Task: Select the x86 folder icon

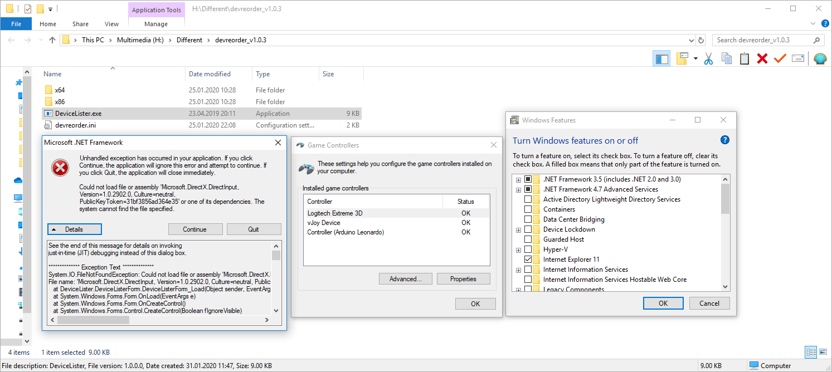Action: [x=48, y=101]
